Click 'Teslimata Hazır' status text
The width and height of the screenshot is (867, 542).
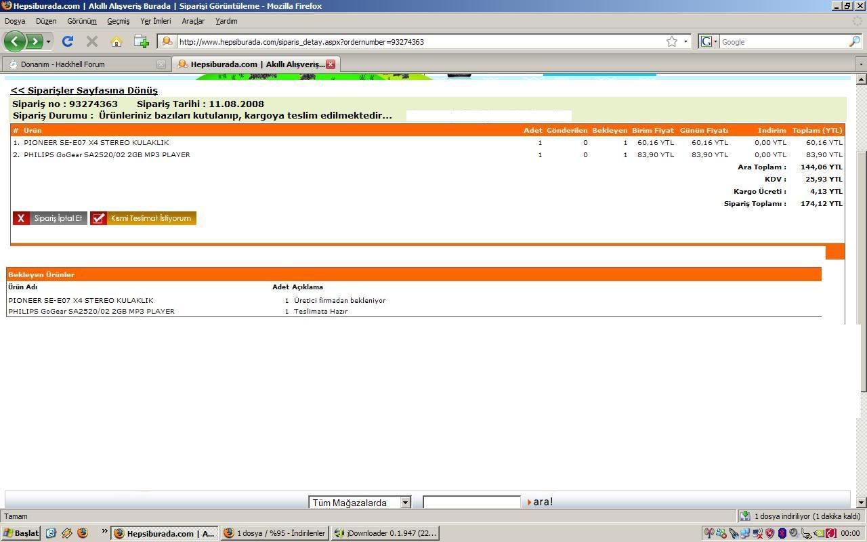320,312
